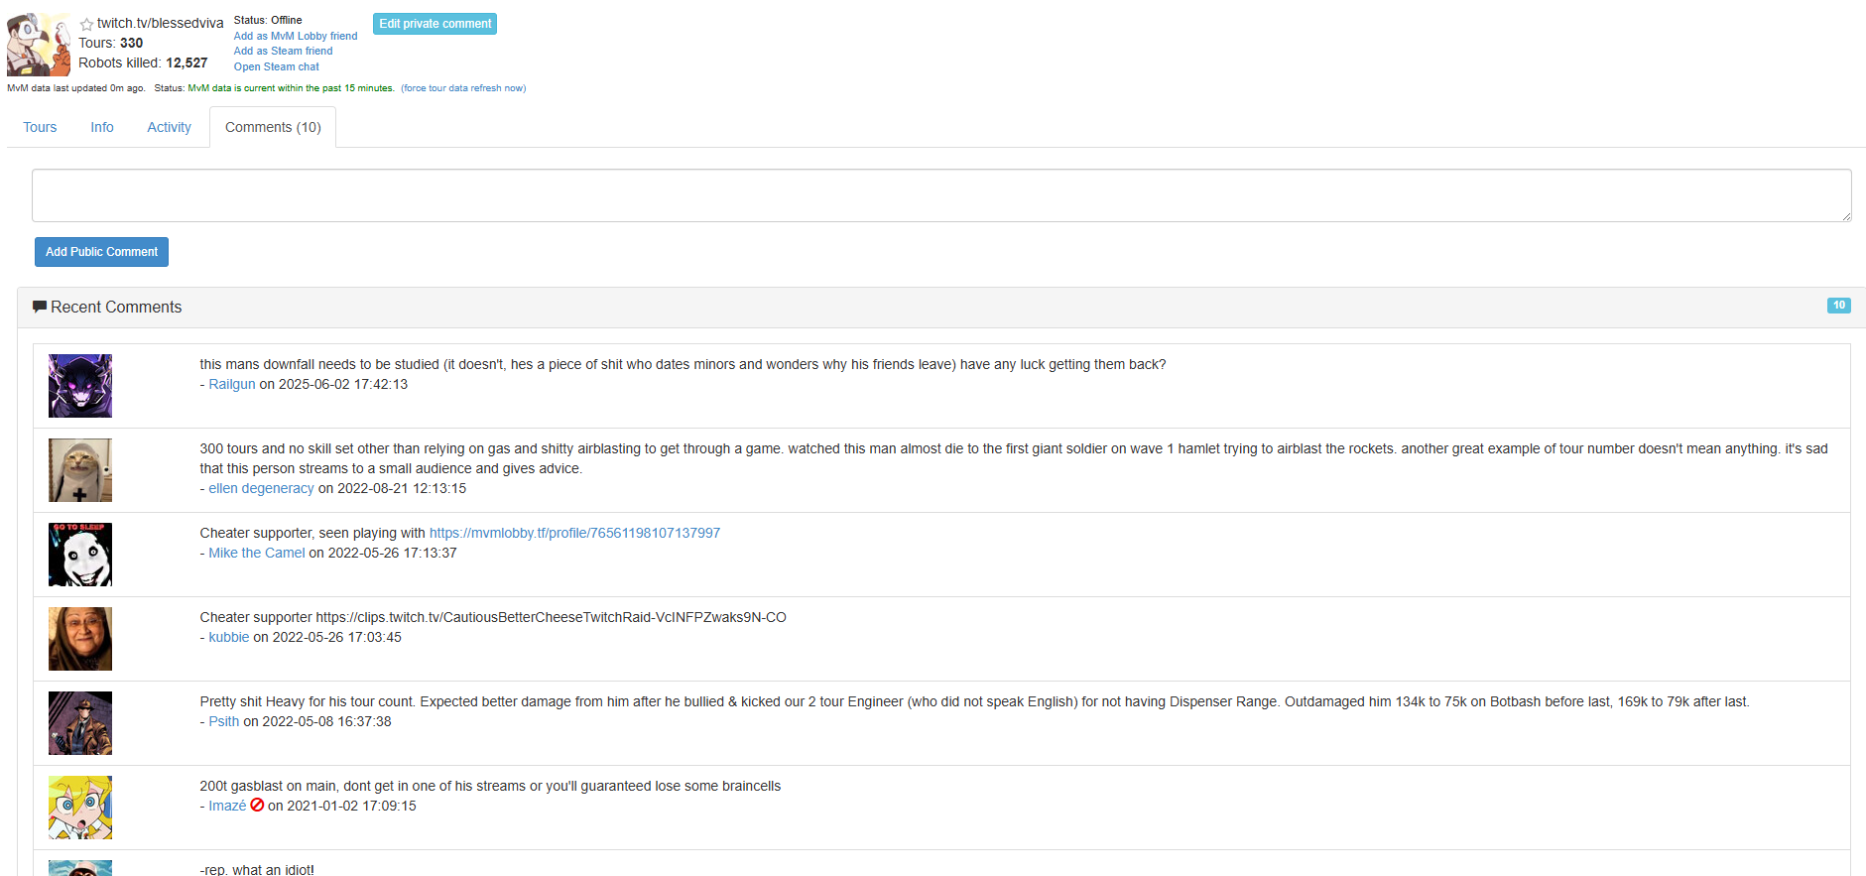Click the 'MvM data last updated 0m ago' text
This screenshot has width=1866, height=876.
pos(76,88)
